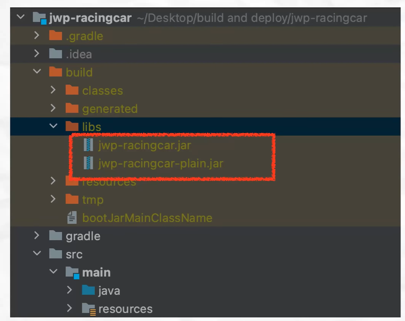Select the .gradle label
This screenshot has height=321, width=405.
84,36
